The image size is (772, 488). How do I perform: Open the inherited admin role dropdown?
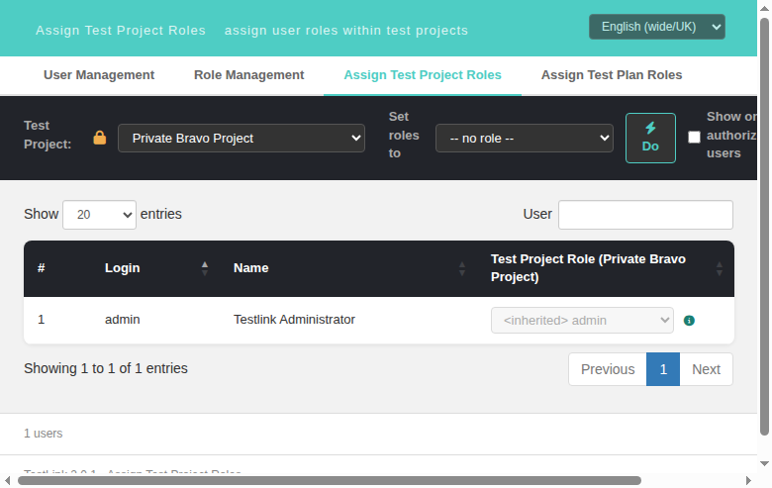tap(582, 321)
